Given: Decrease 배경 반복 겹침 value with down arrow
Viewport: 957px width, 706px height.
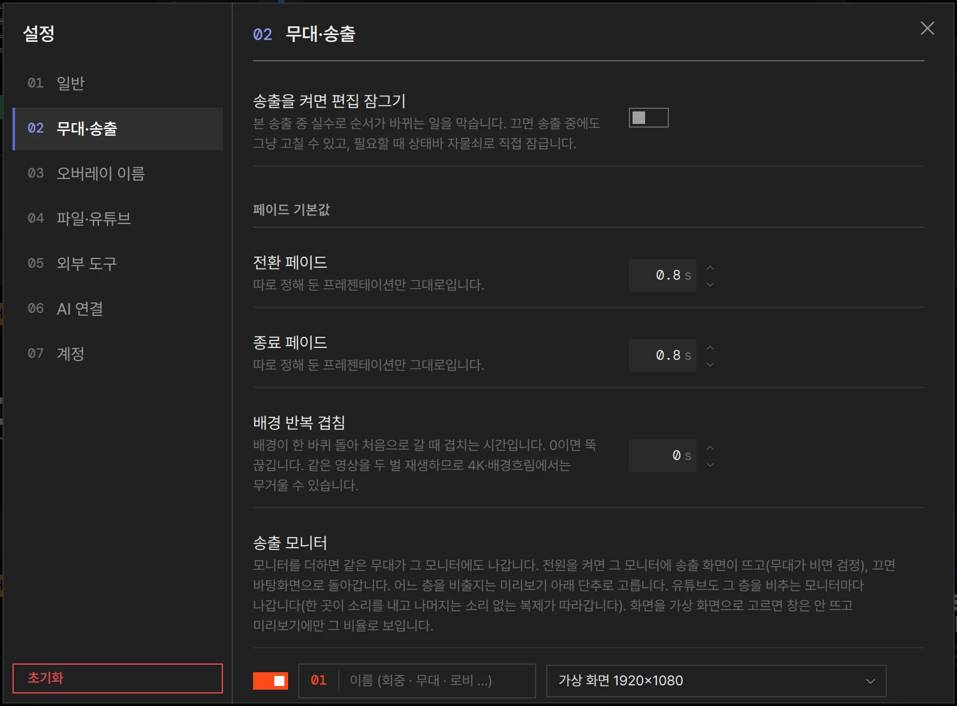Looking at the screenshot, I should pos(710,464).
